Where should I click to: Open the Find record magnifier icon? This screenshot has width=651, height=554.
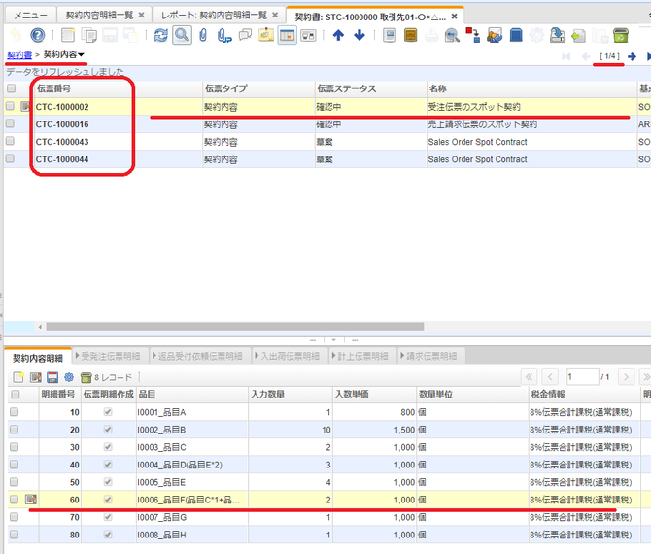[x=182, y=35]
